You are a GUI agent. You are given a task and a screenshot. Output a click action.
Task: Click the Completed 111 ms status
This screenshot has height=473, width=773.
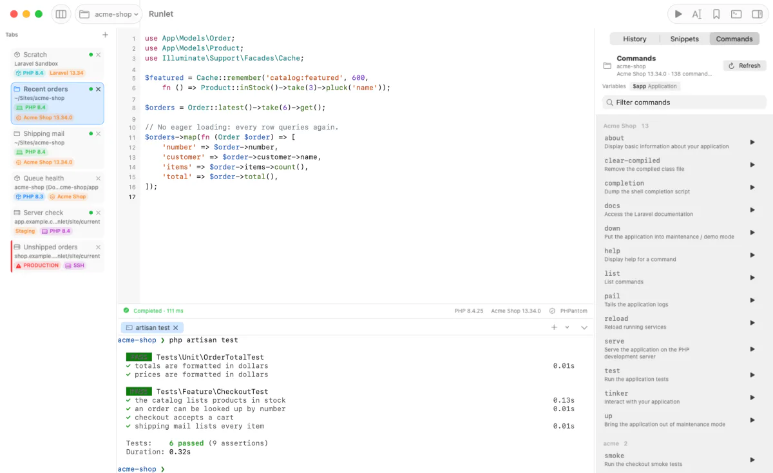[x=153, y=311]
